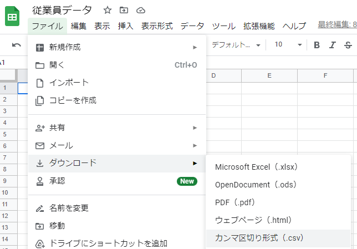Image resolution: width=357 pixels, height=249 pixels.
Task: Toggle italic formatting
Action: click(333, 45)
